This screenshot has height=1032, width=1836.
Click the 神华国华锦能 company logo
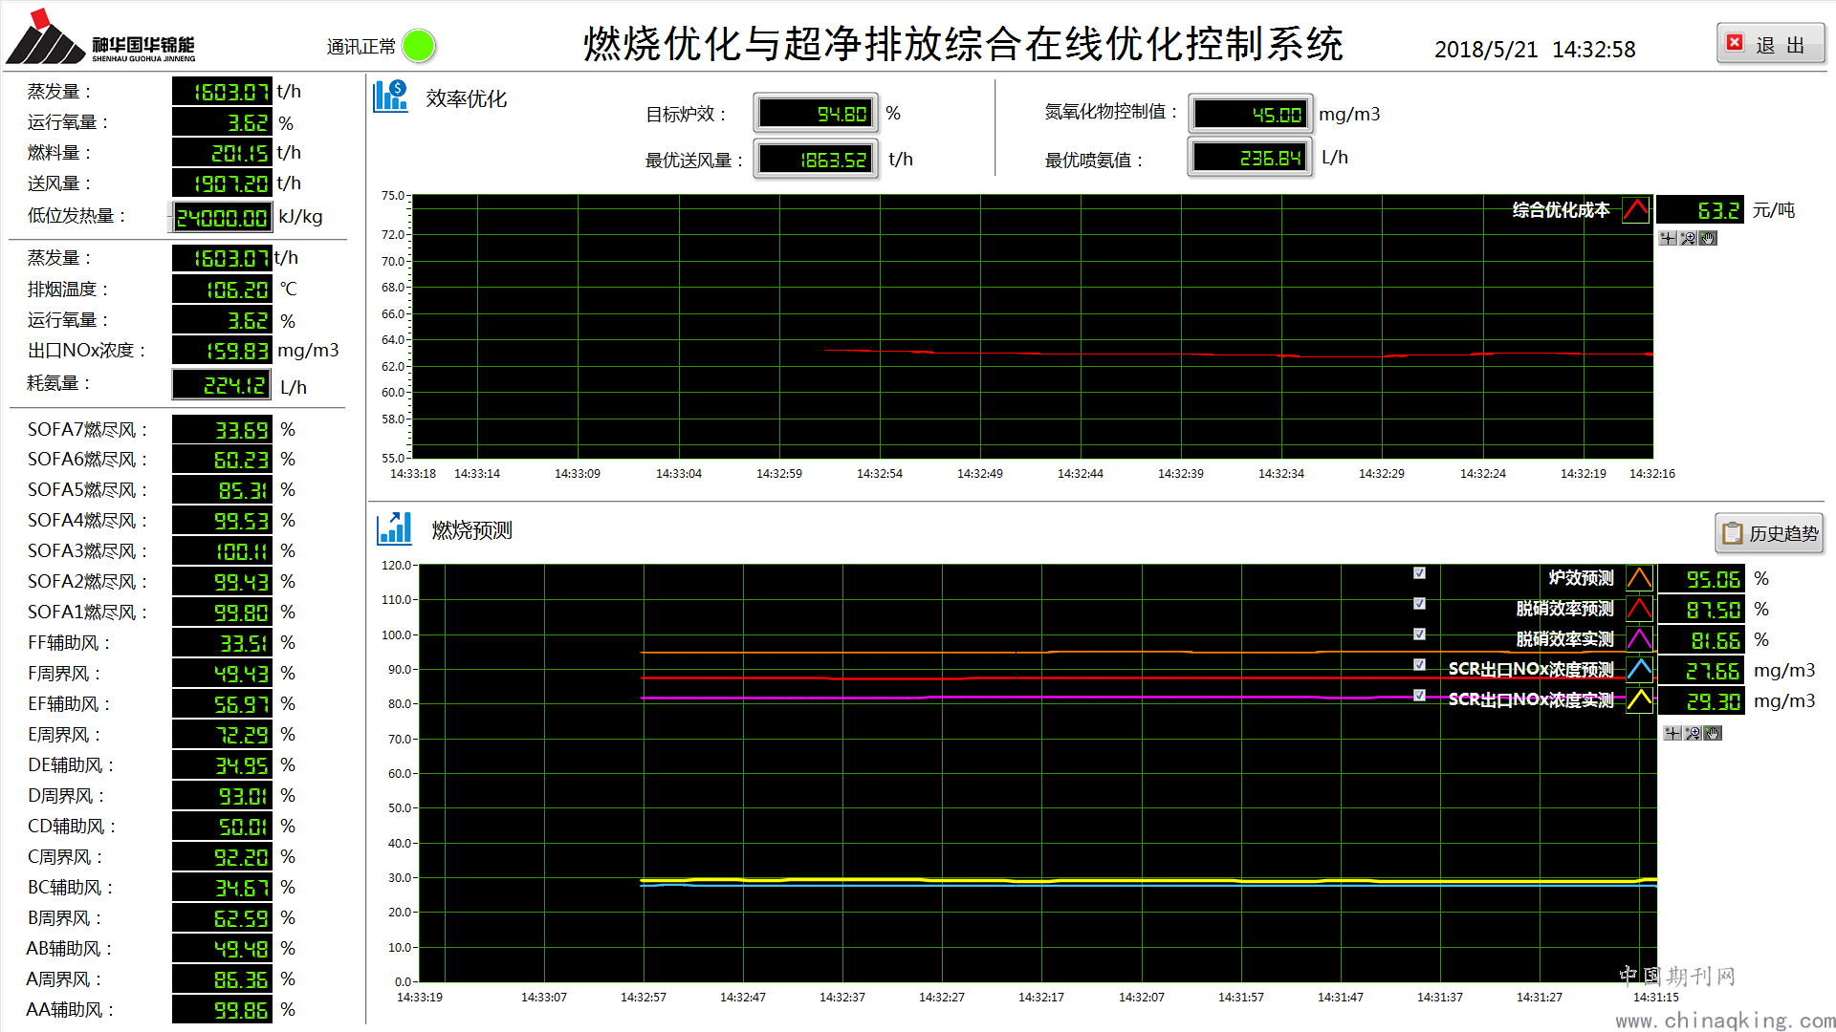coord(101,37)
